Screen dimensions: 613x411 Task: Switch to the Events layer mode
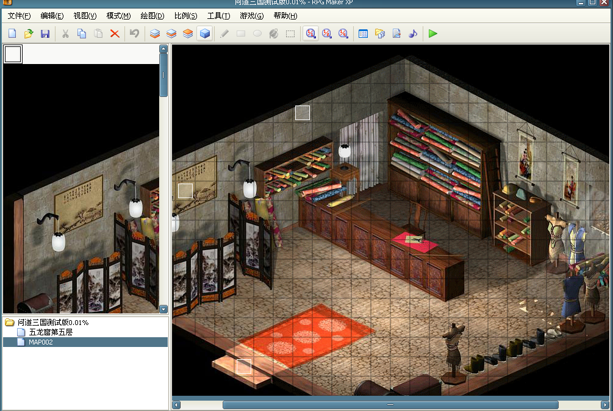click(x=204, y=34)
